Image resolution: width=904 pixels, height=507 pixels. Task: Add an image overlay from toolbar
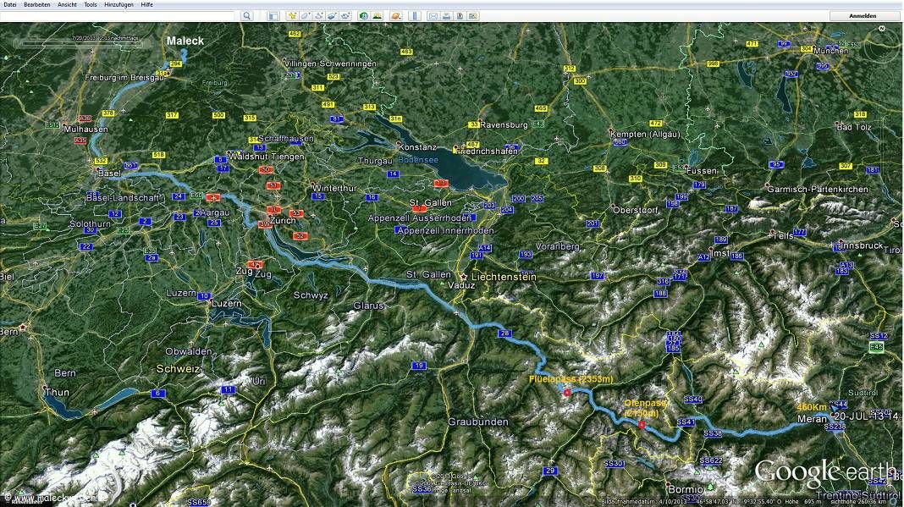tap(333, 16)
